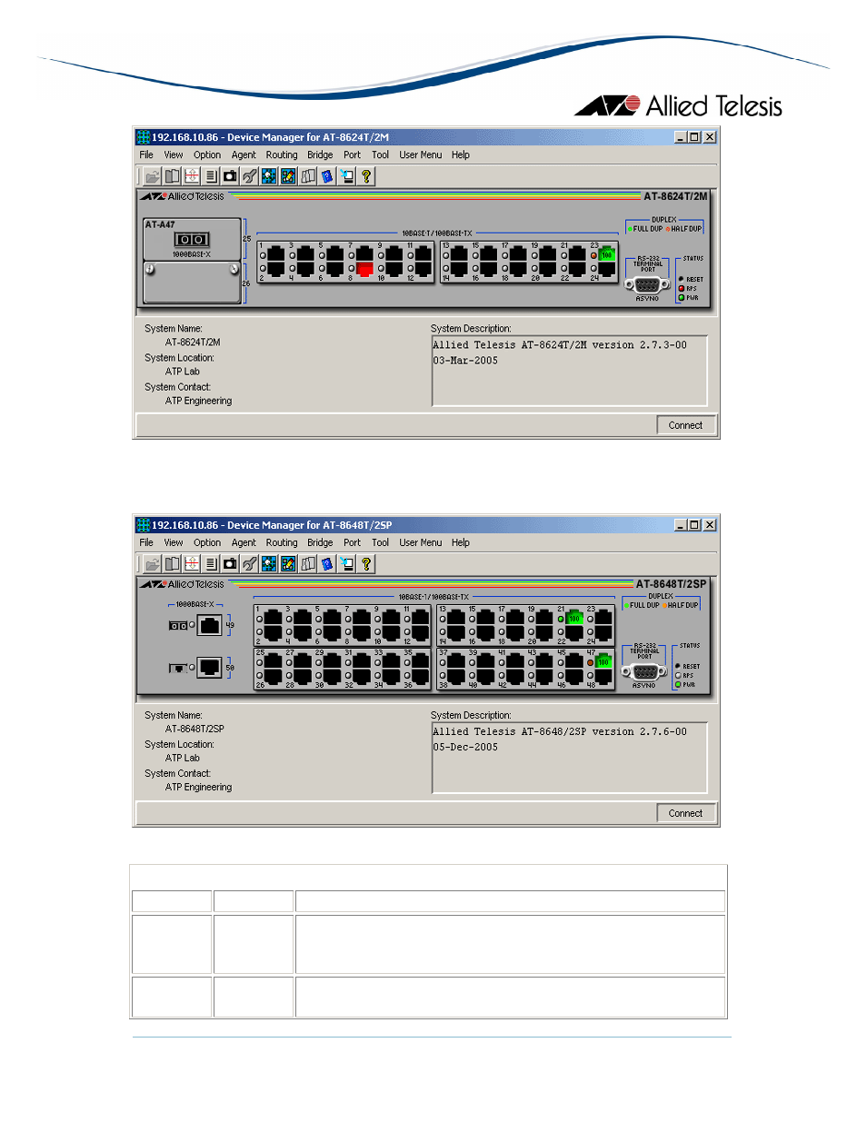The width and height of the screenshot is (867, 1122).
Task: Open the Routing menu in the AT-8624T/2M window
Action: [x=282, y=155]
